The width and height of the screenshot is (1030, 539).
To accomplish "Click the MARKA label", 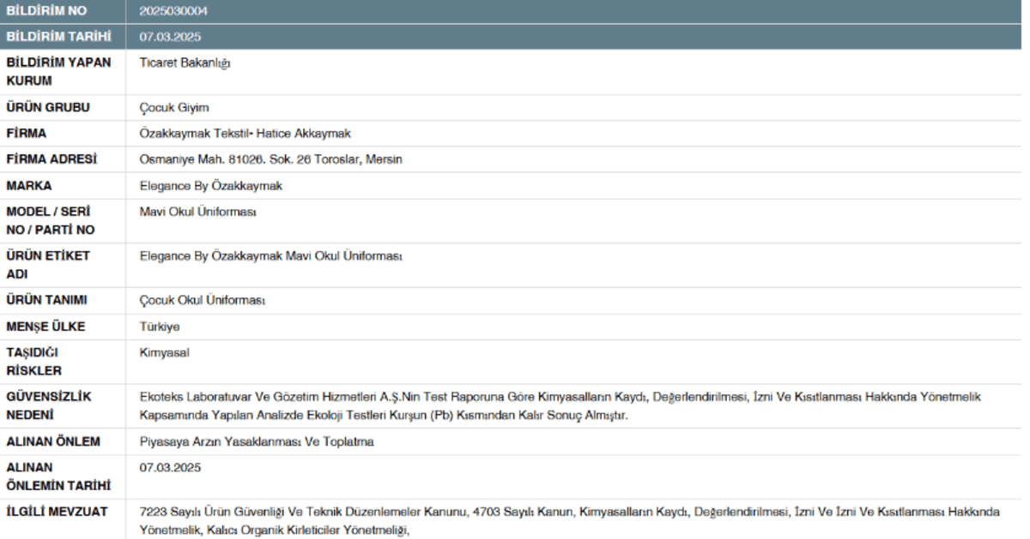I will point(29,186).
